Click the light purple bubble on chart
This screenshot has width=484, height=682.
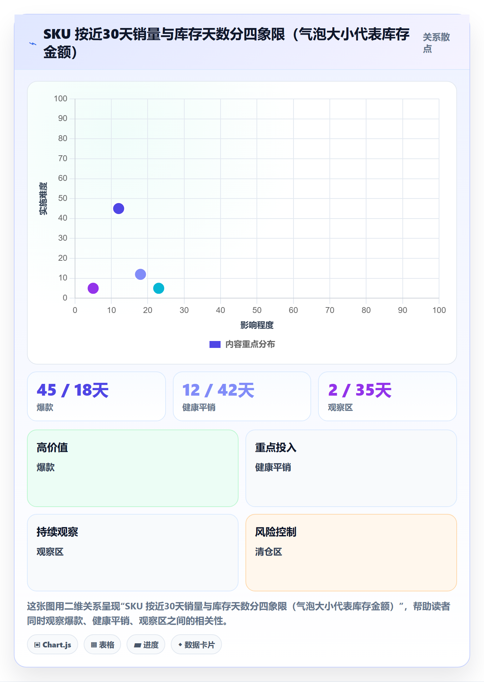(140, 274)
